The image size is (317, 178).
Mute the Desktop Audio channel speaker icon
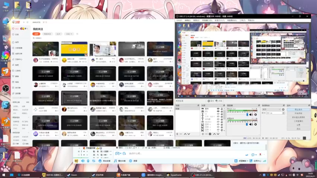point(251,124)
